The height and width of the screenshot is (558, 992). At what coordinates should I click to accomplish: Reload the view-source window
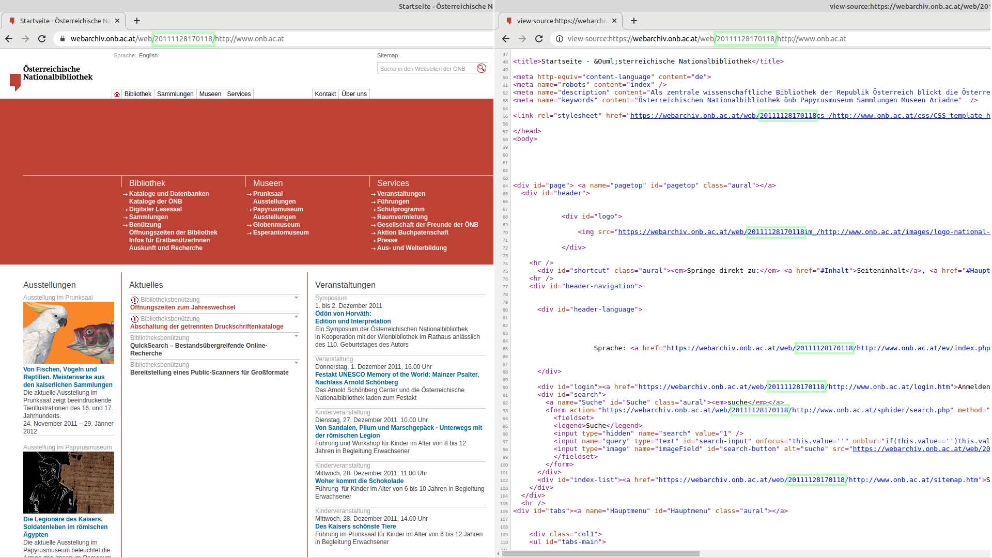click(x=539, y=39)
